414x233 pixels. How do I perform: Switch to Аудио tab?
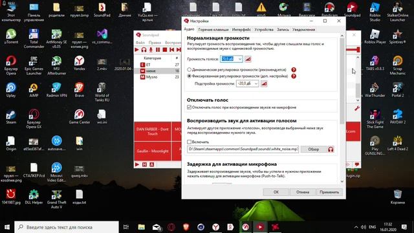coord(189,29)
